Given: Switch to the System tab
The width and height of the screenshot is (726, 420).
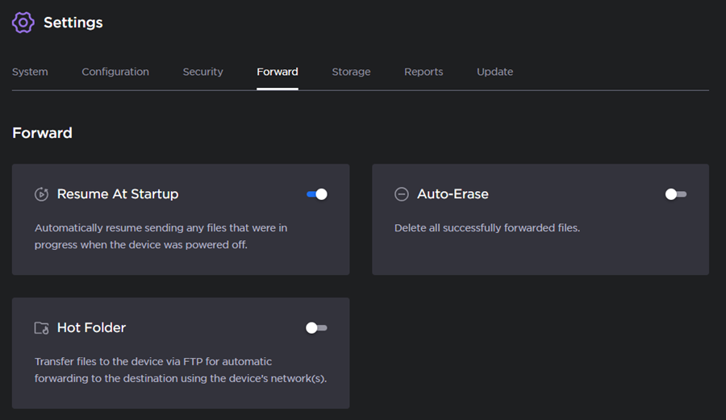Looking at the screenshot, I should tap(30, 72).
